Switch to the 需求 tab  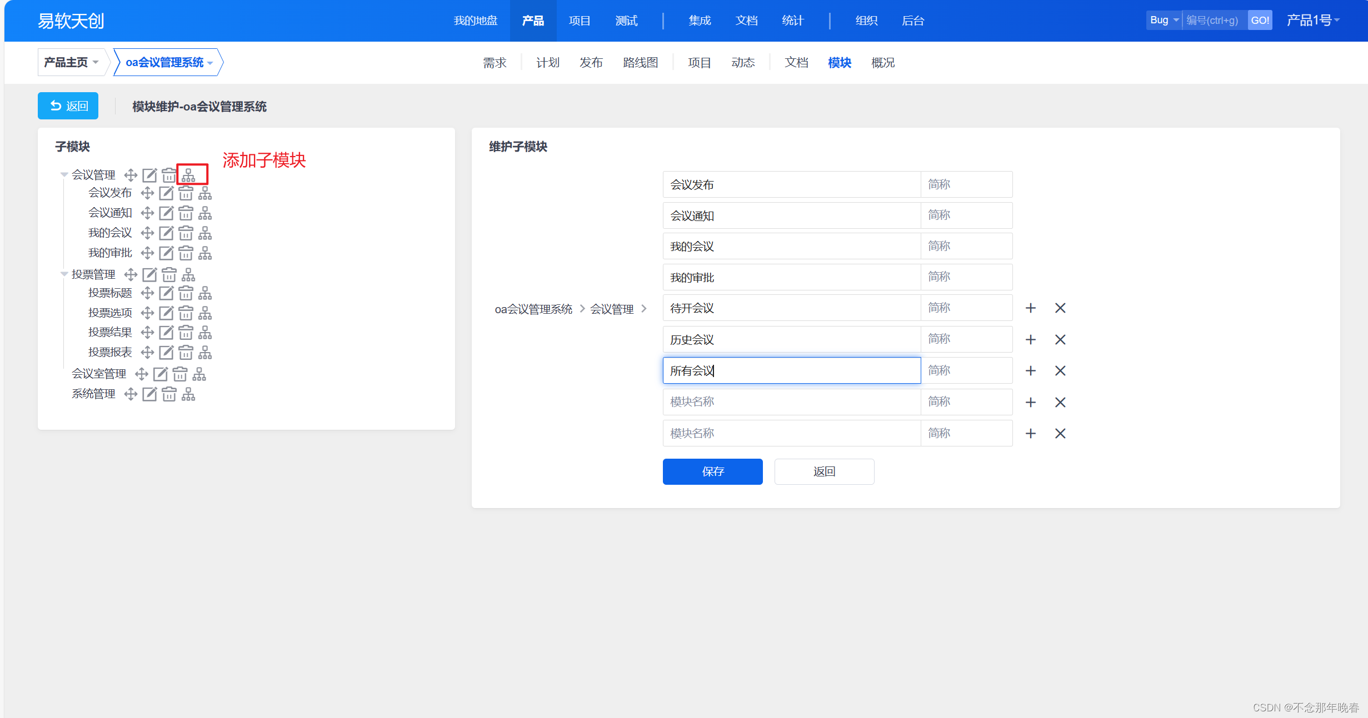pos(495,63)
